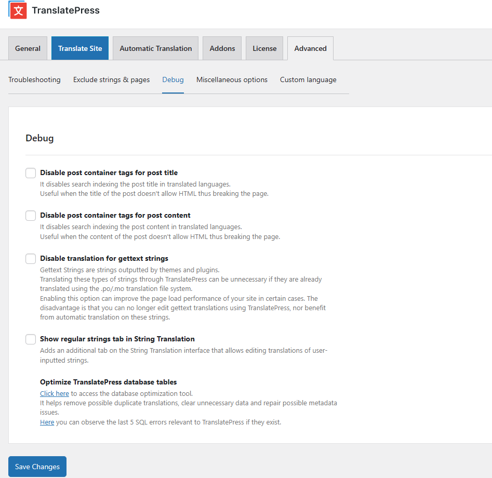Enable Disable post container tags for post title
The image size is (492, 478).
pos(31,173)
